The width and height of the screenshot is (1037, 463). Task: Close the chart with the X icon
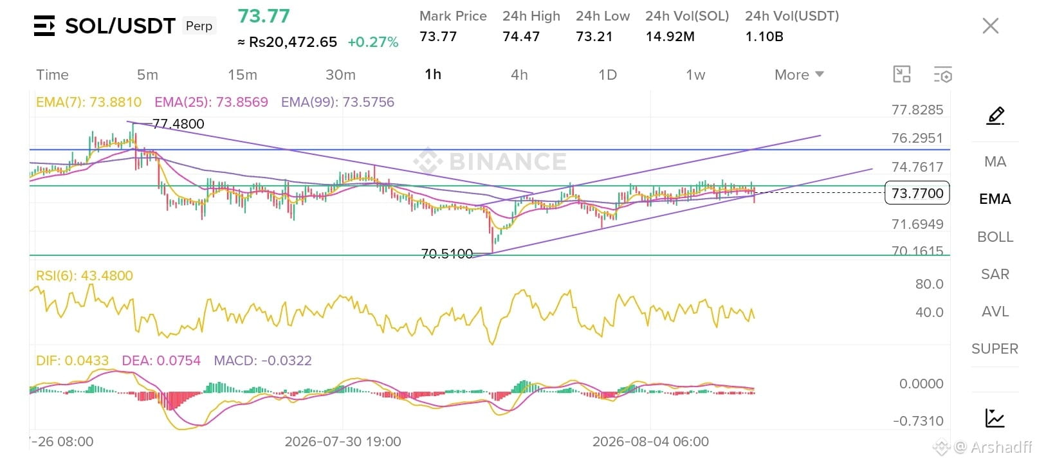[991, 26]
